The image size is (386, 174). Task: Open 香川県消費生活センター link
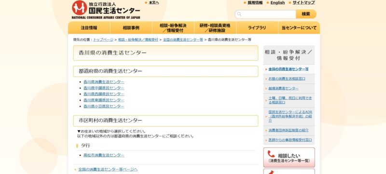tap(104, 82)
